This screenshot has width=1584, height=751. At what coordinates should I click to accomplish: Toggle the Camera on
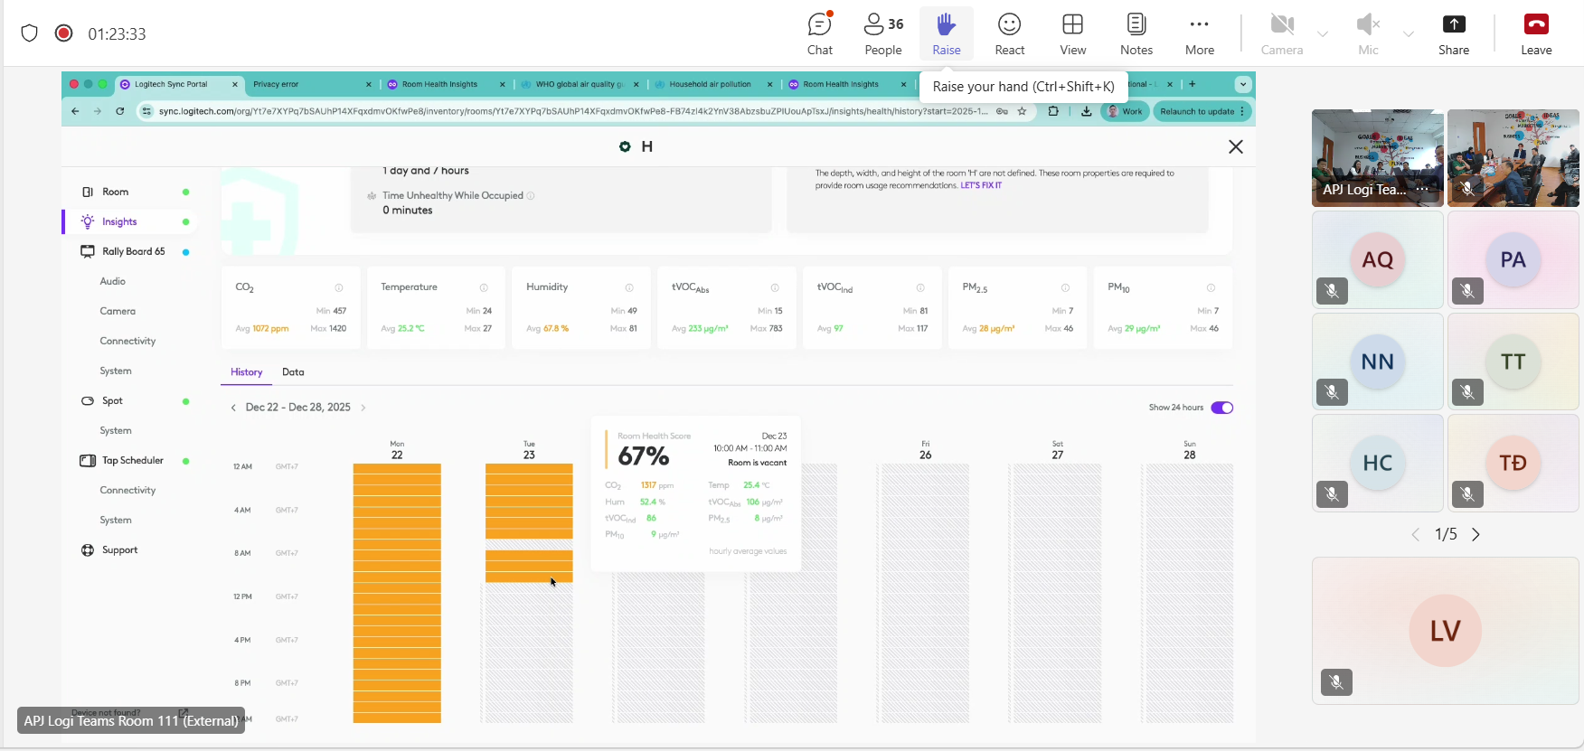tap(1281, 33)
